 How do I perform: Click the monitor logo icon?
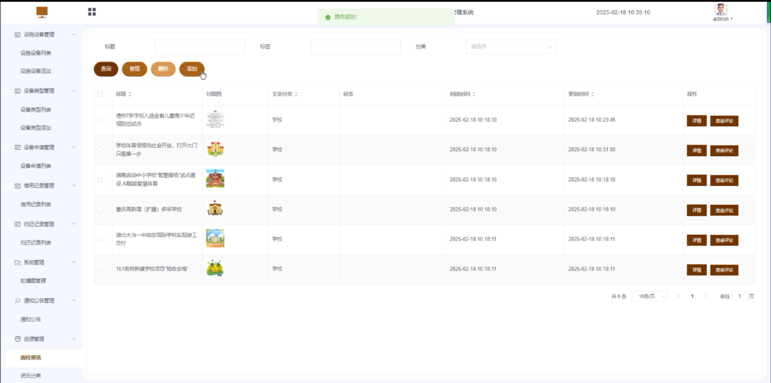[42, 12]
